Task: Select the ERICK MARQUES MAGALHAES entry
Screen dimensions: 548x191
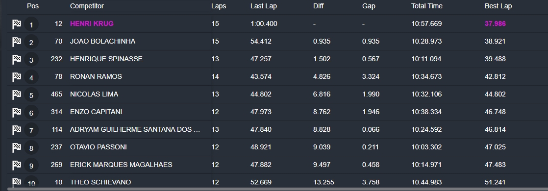Action: [121, 165]
